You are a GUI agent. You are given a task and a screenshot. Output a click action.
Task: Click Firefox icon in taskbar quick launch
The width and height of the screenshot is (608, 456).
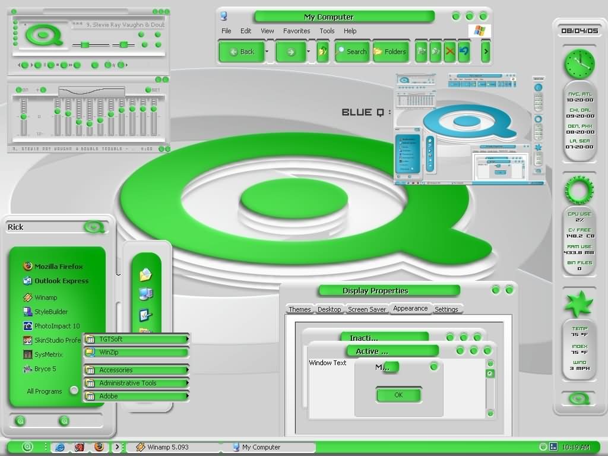[99, 447]
